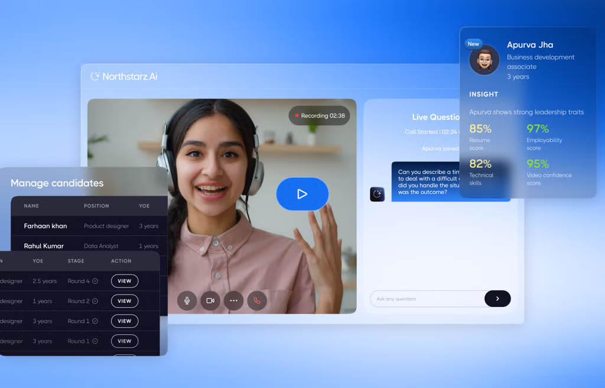
Task: Click the NAME column header
Action: (x=31, y=206)
